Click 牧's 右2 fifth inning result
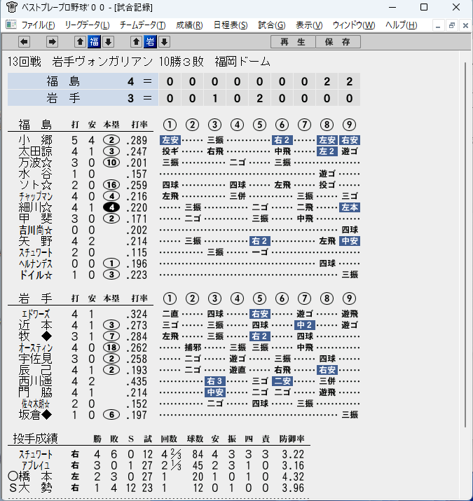The height and width of the screenshot is (501, 473). click(x=260, y=336)
